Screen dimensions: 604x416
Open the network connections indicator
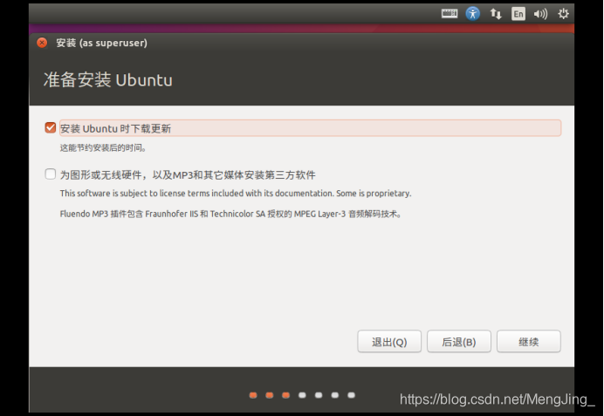click(x=496, y=14)
